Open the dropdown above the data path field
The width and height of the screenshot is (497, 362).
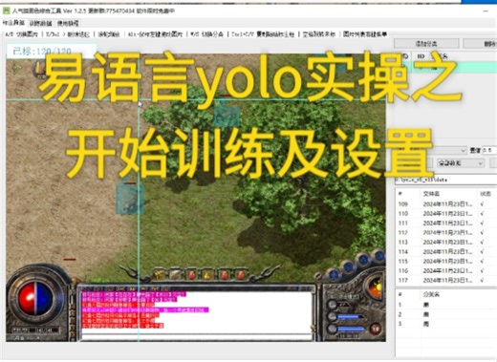pyautogui.click(x=461, y=163)
